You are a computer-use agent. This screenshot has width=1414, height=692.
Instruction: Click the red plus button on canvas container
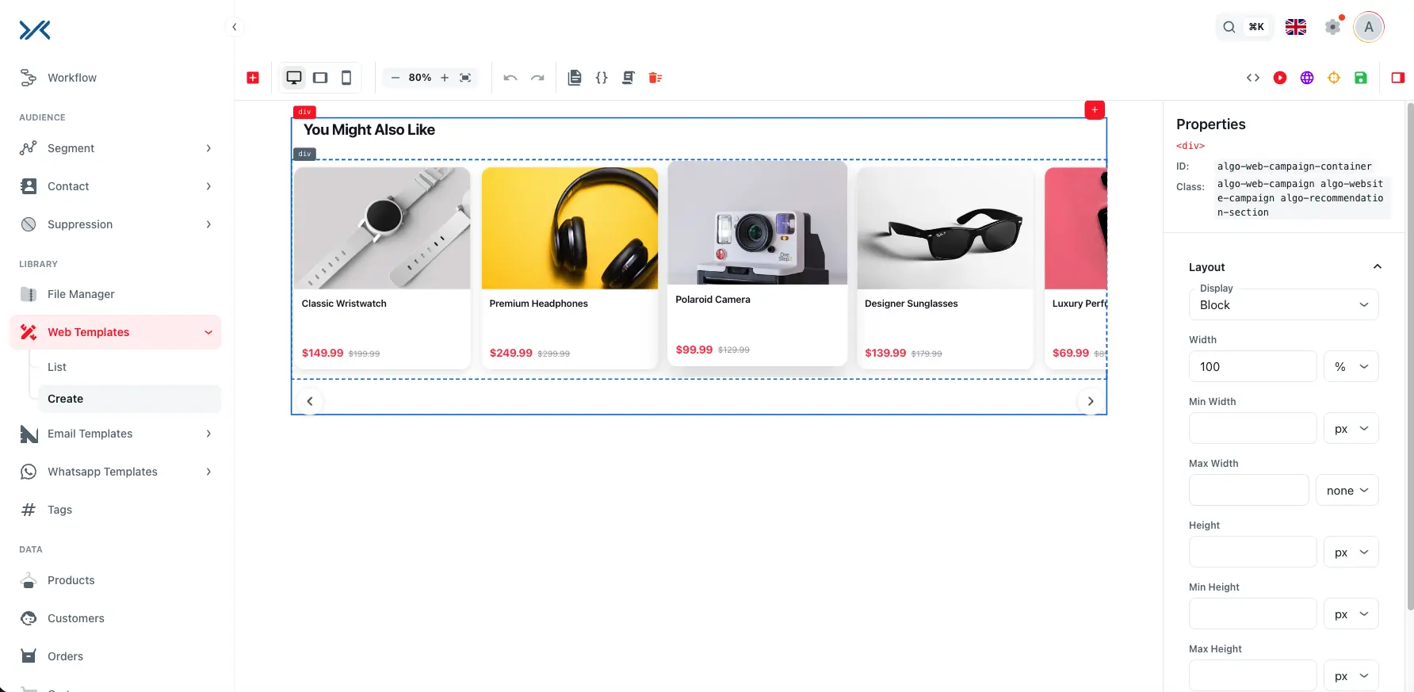1095,109
